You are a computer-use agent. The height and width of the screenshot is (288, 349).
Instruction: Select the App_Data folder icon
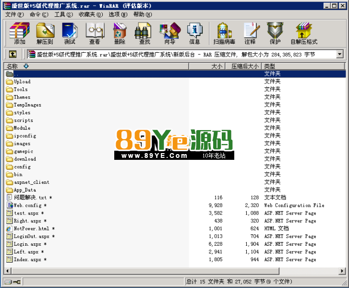point(10,190)
